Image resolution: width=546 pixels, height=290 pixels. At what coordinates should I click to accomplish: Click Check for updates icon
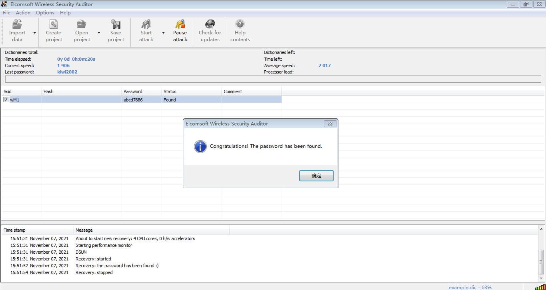point(210,25)
